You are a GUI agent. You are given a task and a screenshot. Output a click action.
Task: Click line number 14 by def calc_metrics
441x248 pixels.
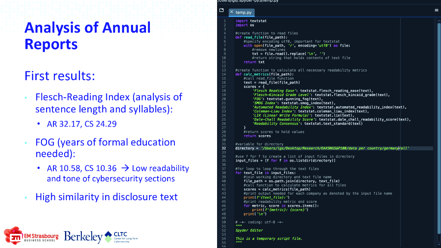[224, 74]
